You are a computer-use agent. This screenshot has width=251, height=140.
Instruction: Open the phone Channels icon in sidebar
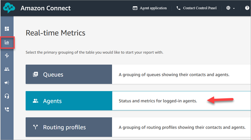click(7, 109)
